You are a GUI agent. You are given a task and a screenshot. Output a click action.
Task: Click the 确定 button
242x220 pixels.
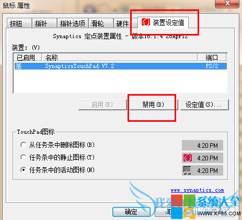tap(131, 212)
